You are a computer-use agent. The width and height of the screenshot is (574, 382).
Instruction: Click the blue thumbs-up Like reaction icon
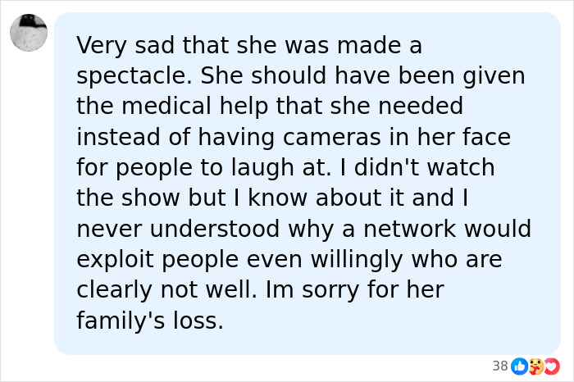(x=519, y=366)
